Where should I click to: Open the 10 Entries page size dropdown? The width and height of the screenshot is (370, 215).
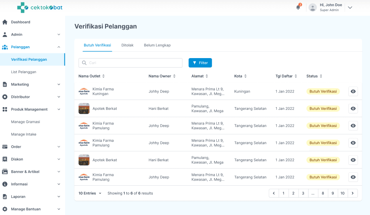click(x=90, y=193)
